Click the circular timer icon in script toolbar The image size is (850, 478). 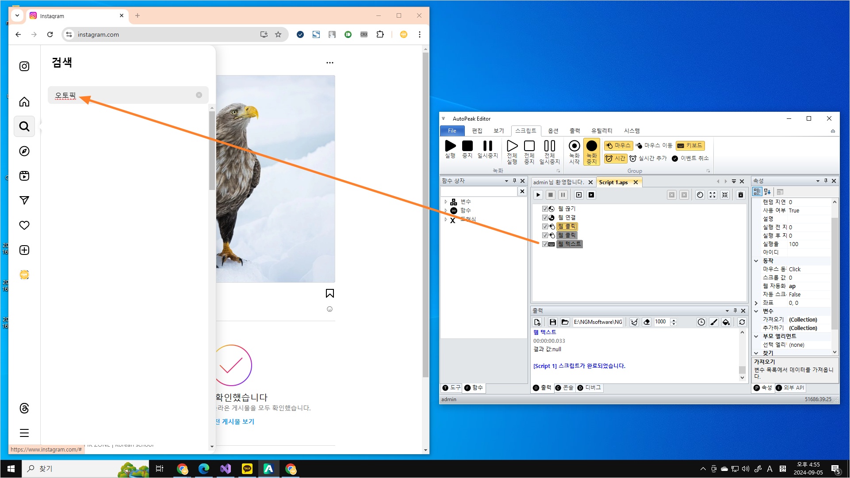click(x=700, y=195)
